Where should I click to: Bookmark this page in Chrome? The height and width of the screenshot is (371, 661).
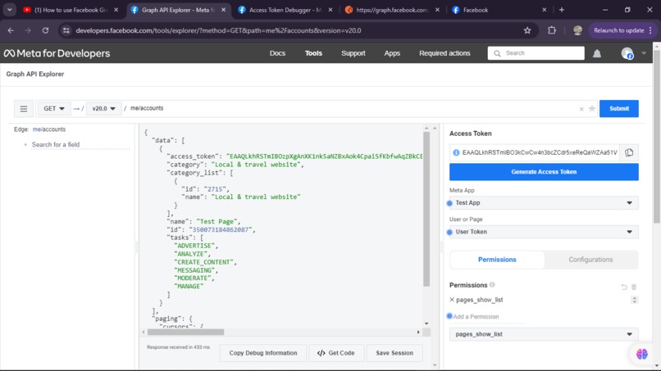coord(527,30)
